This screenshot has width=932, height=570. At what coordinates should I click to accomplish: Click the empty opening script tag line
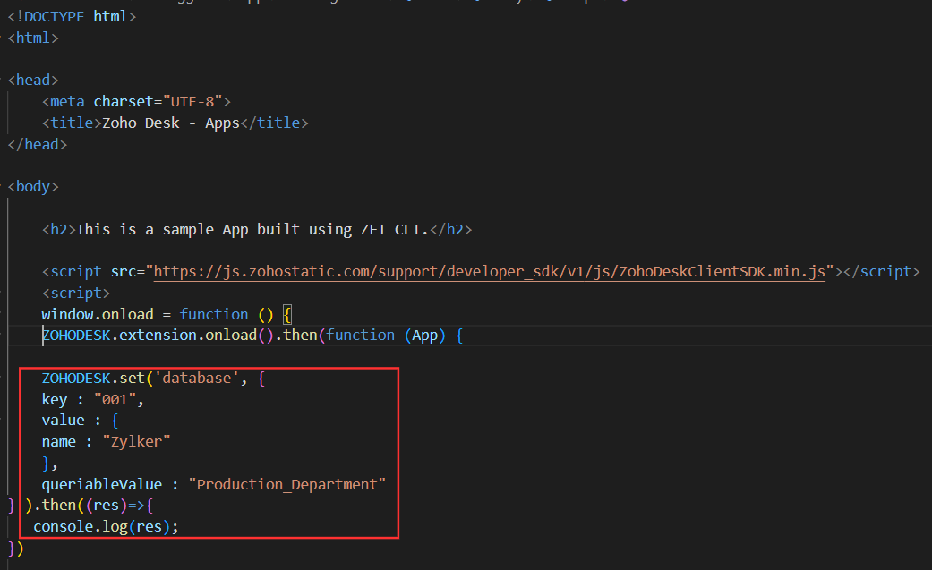click(x=76, y=293)
